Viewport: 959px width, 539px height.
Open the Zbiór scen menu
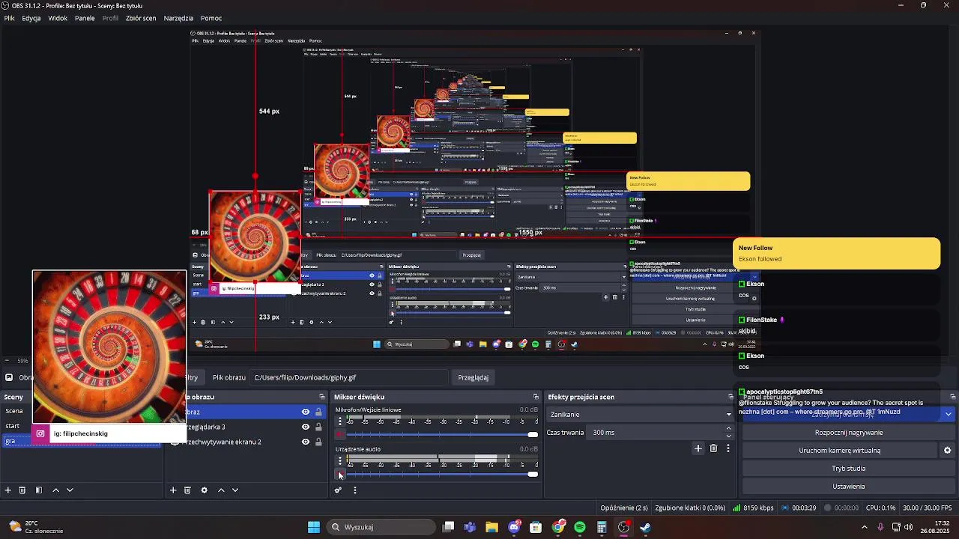(141, 18)
